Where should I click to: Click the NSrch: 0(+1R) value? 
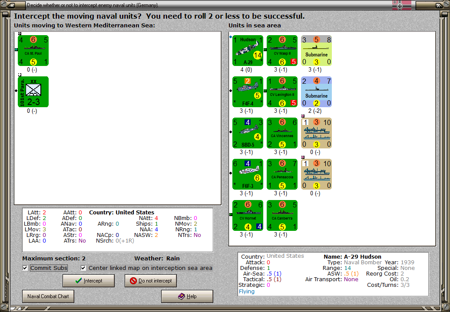pos(115,240)
